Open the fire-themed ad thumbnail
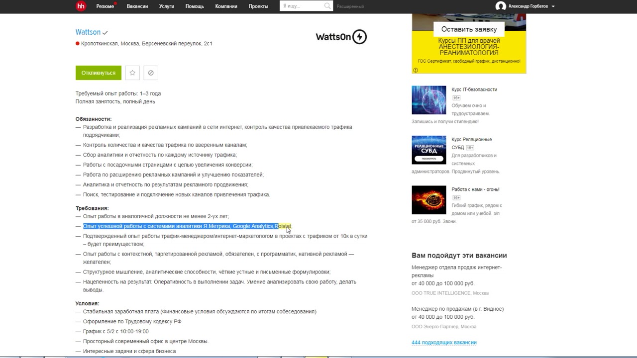 429,200
